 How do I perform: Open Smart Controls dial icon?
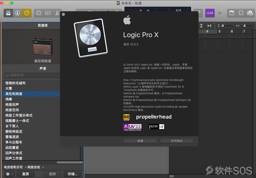[x=39, y=13]
